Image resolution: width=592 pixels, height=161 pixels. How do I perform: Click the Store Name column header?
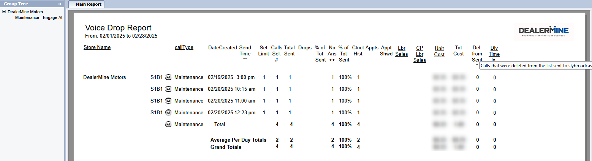[x=97, y=47]
